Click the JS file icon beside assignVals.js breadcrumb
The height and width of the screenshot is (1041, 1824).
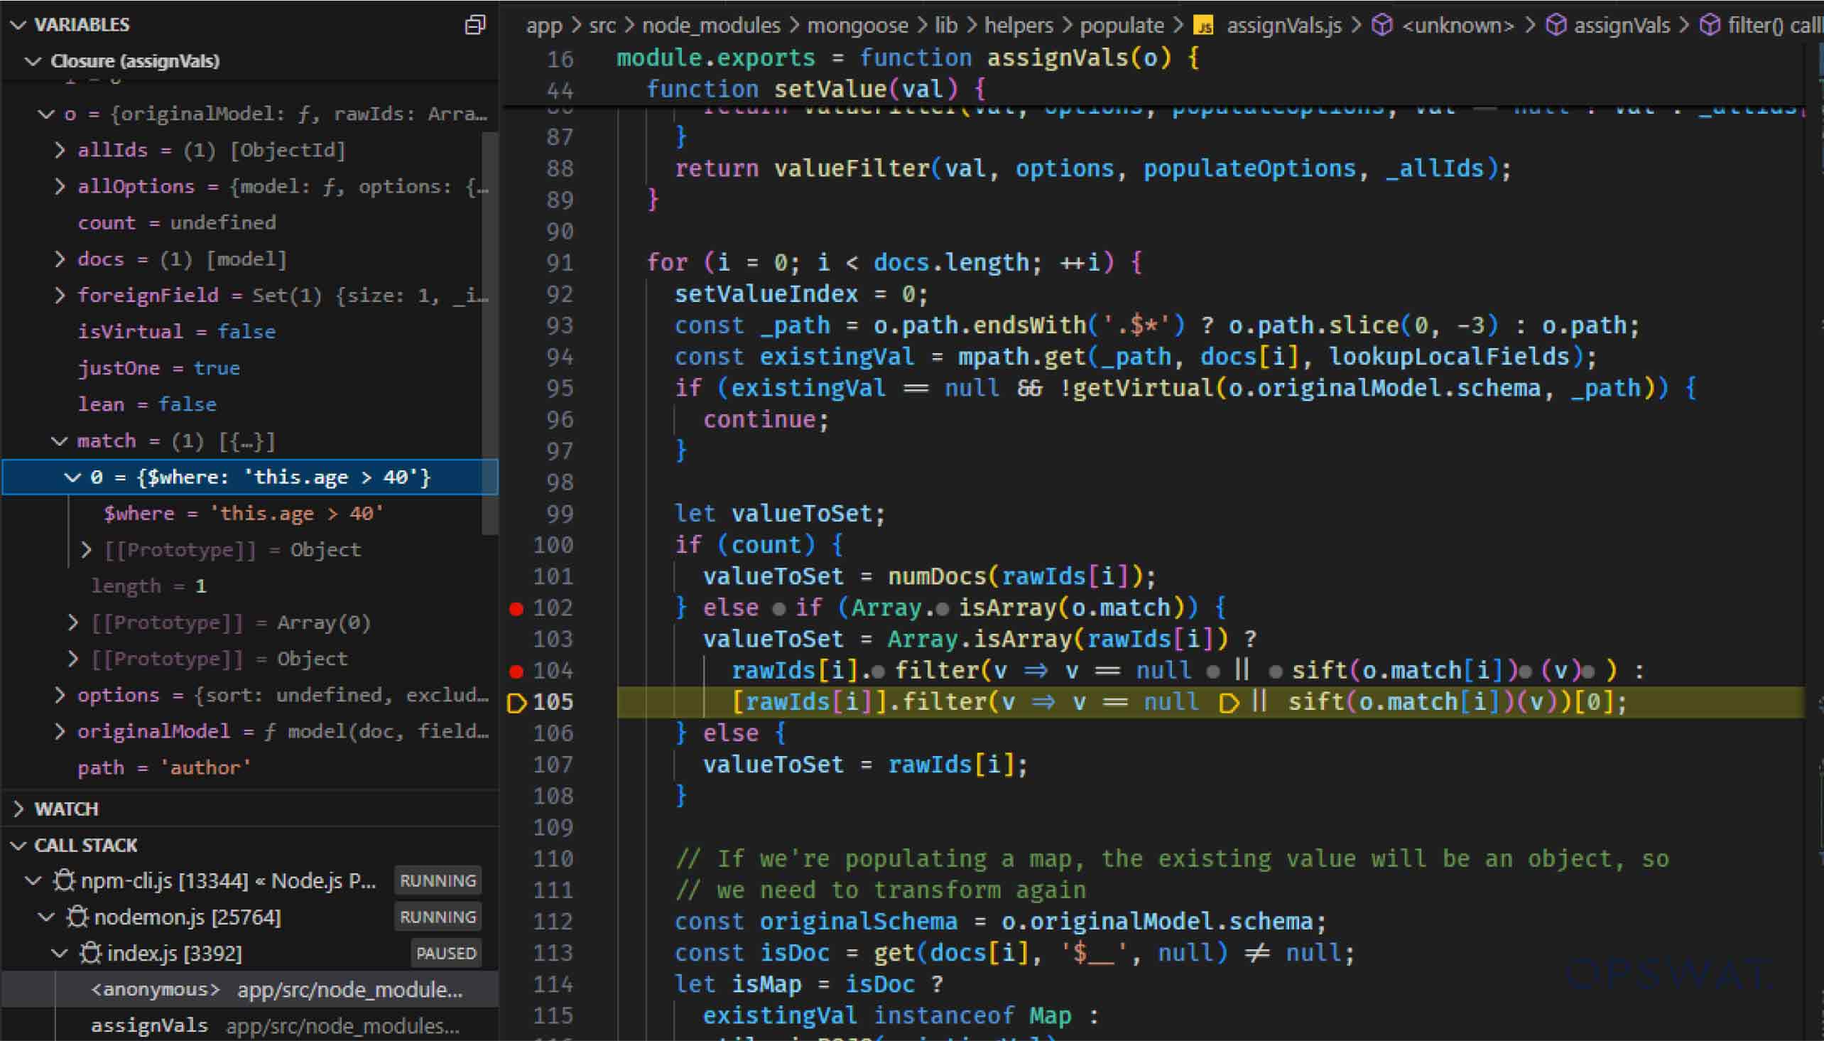[x=1205, y=25]
